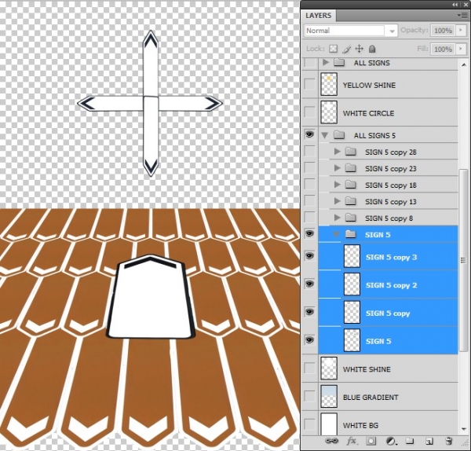Collapse the panel with double arrows

click(x=455, y=5)
